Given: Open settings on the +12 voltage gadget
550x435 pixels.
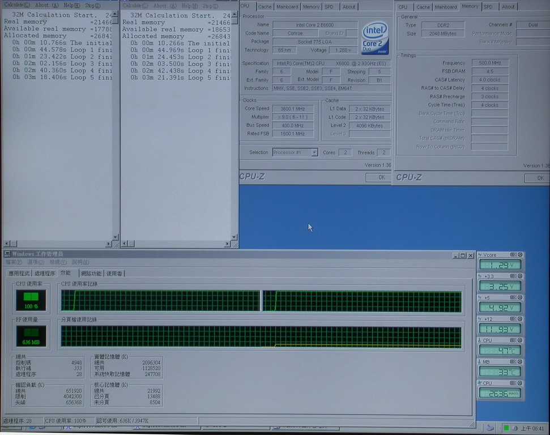Looking at the screenshot, I should (513, 319).
